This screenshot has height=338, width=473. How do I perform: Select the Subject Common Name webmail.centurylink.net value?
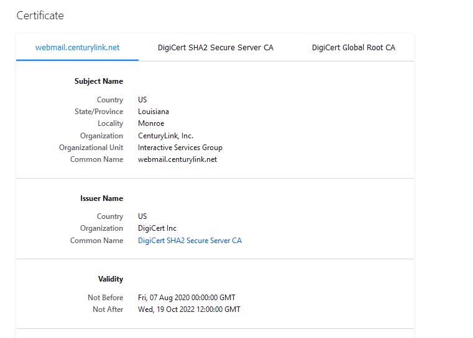[x=177, y=159]
